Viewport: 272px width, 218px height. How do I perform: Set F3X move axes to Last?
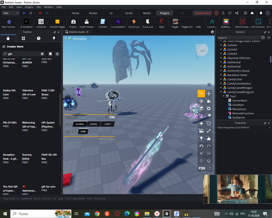coord(107,124)
